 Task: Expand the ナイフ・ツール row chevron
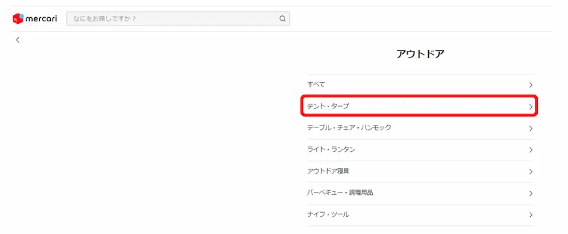[x=531, y=215]
